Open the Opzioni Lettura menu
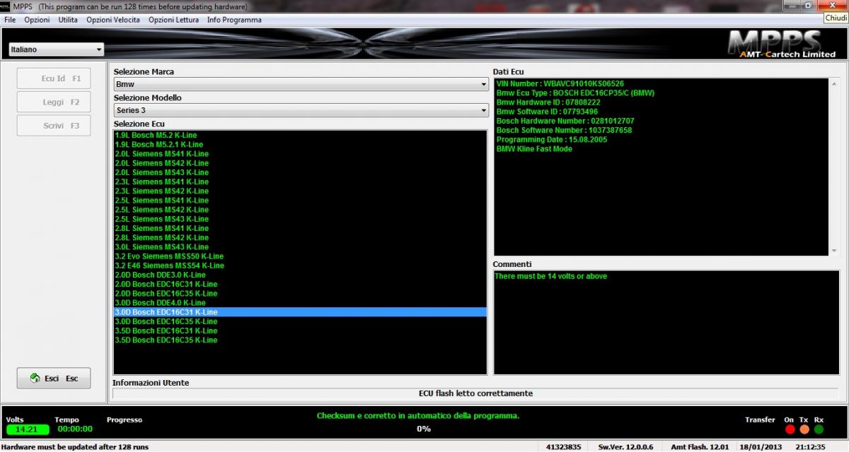This screenshot has width=849, height=452. 174,20
